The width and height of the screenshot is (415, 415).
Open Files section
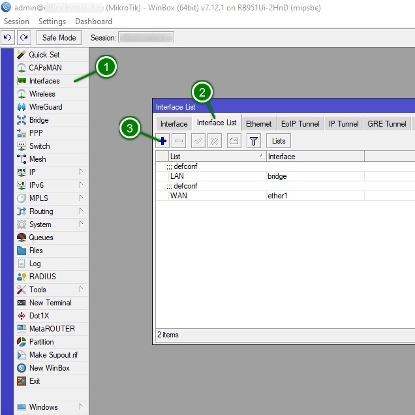click(52, 251)
